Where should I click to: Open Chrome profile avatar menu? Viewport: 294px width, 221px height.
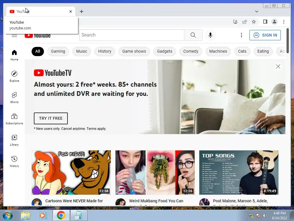click(274, 22)
